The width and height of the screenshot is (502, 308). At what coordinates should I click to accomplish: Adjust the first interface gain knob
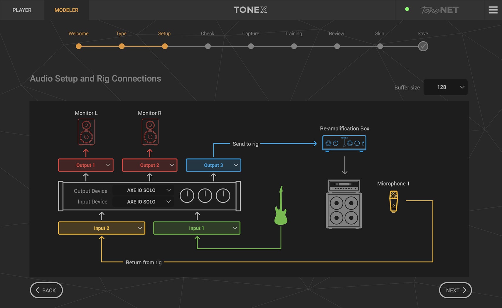pos(186,195)
